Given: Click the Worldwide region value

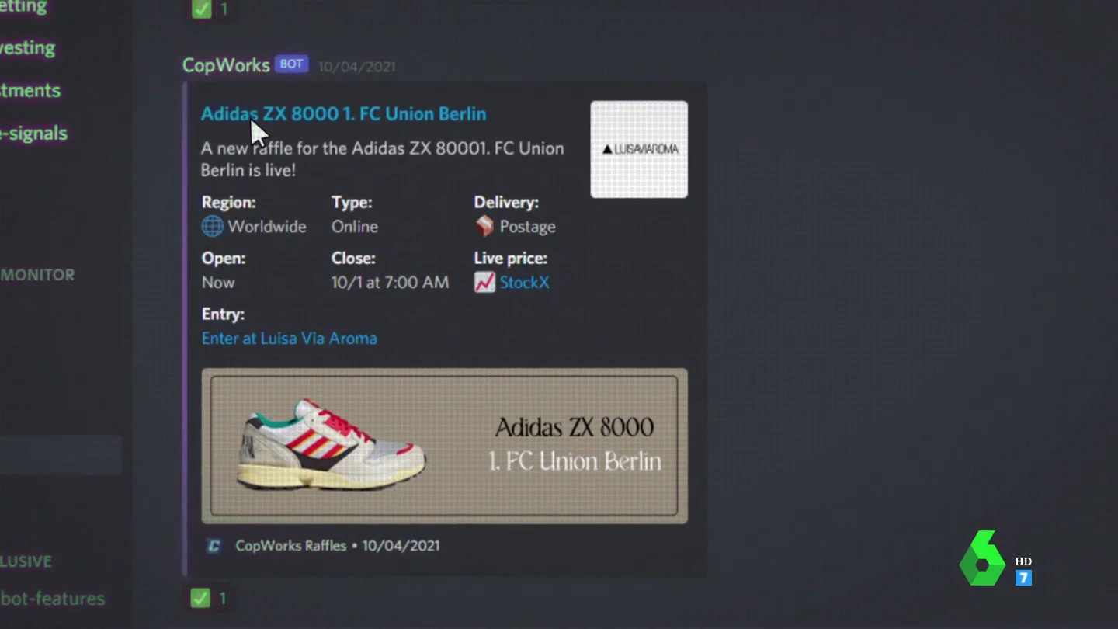Looking at the screenshot, I should click(x=267, y=227).
